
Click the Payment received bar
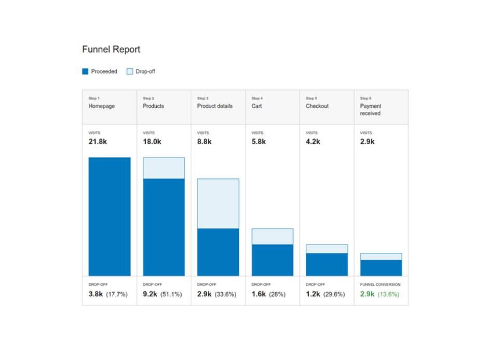click(x=381, y=265)
